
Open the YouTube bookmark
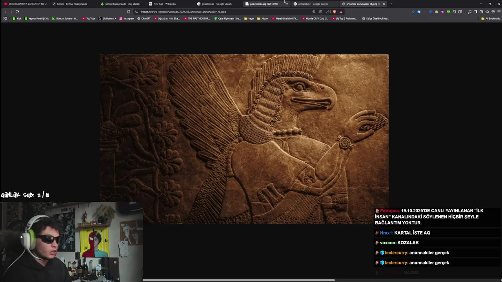[89, 18]
